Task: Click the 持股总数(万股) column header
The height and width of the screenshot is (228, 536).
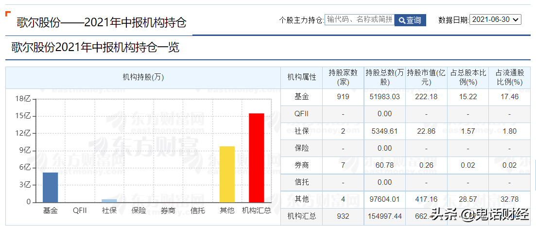Action: coord(384,77)
